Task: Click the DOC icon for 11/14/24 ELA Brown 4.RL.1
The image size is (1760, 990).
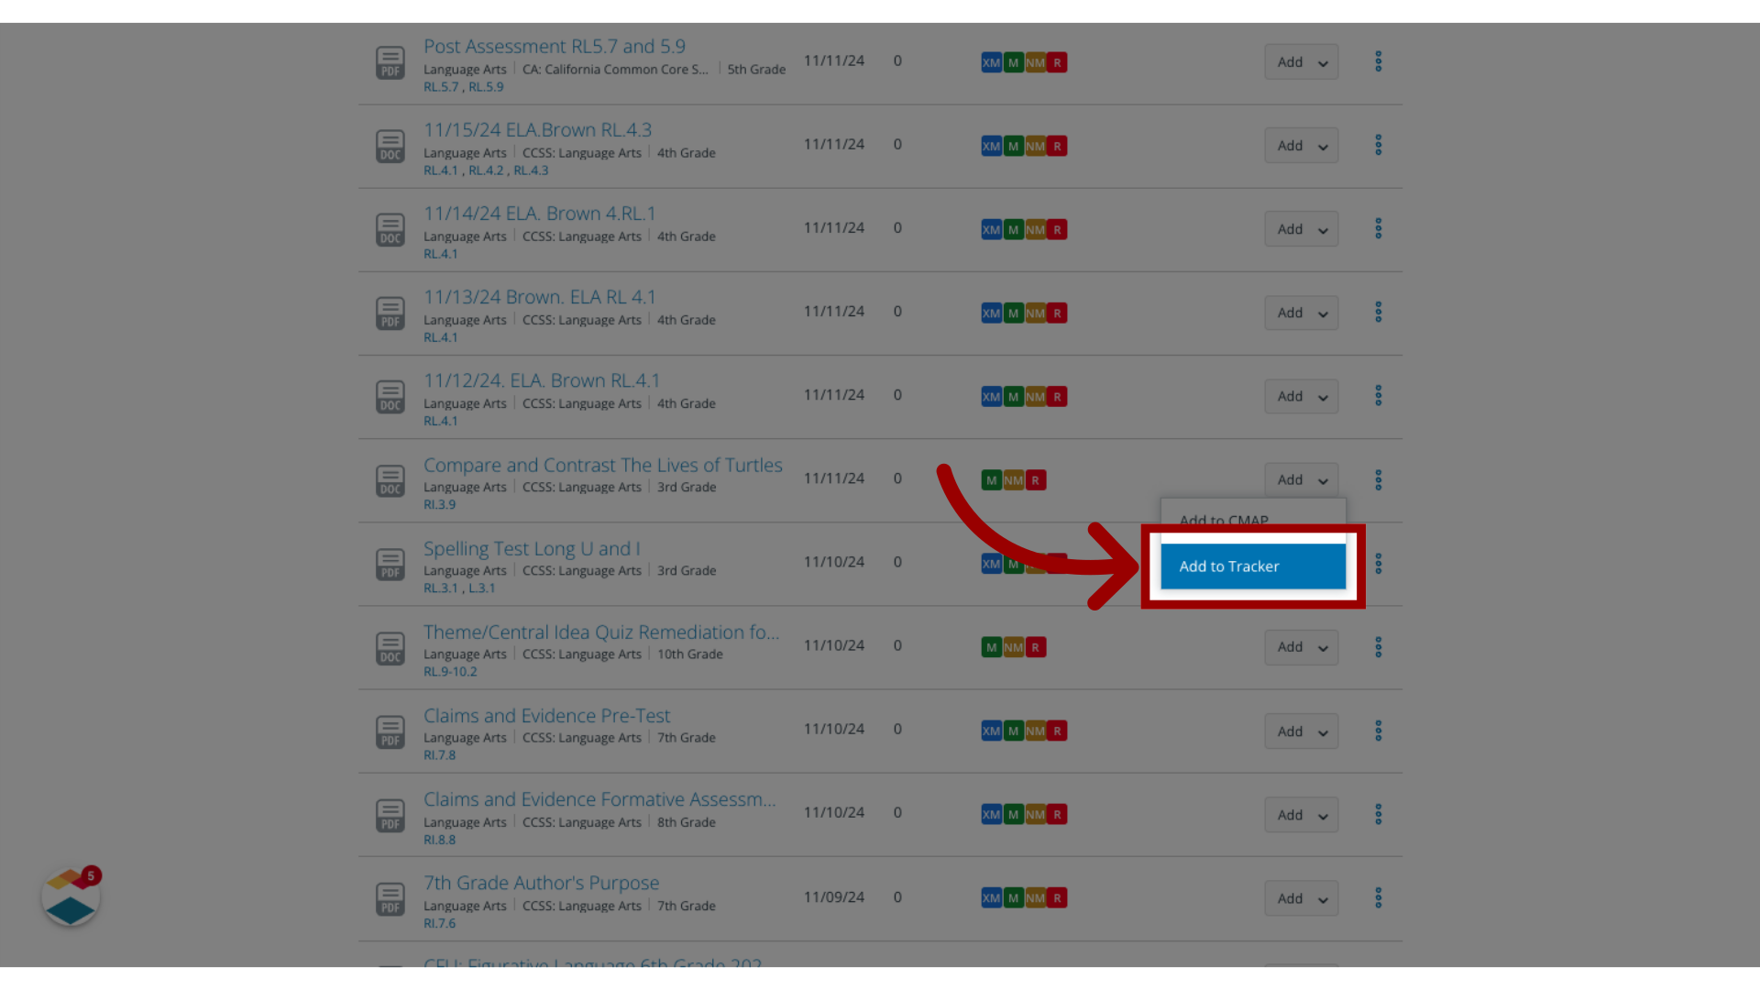Action: (390, 230)
